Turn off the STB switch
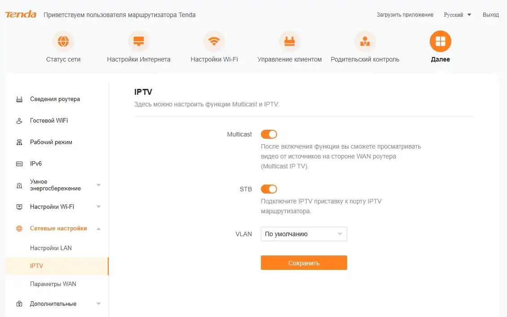 point(269,189)
